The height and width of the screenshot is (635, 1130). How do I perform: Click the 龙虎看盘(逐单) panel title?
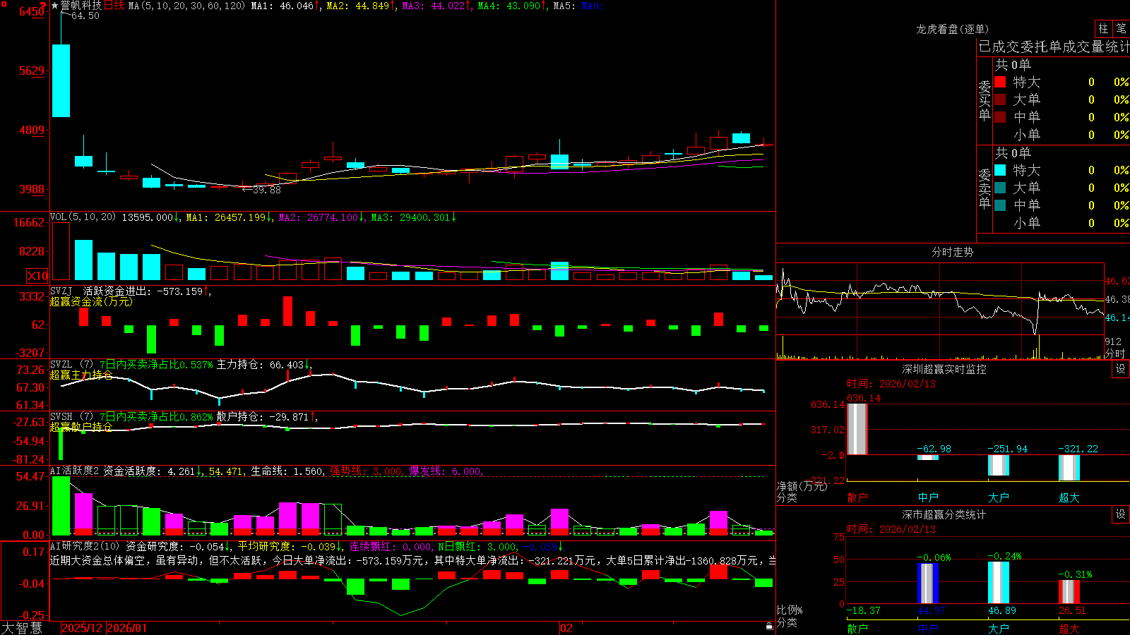tap(952, 29)
